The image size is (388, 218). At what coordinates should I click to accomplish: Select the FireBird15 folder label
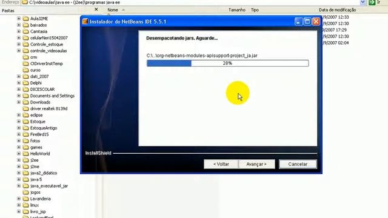click(39, 134)
